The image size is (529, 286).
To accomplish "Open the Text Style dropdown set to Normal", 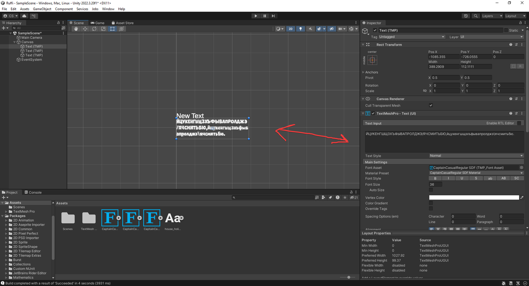I will pyautogui.click(x=476, y=156).
